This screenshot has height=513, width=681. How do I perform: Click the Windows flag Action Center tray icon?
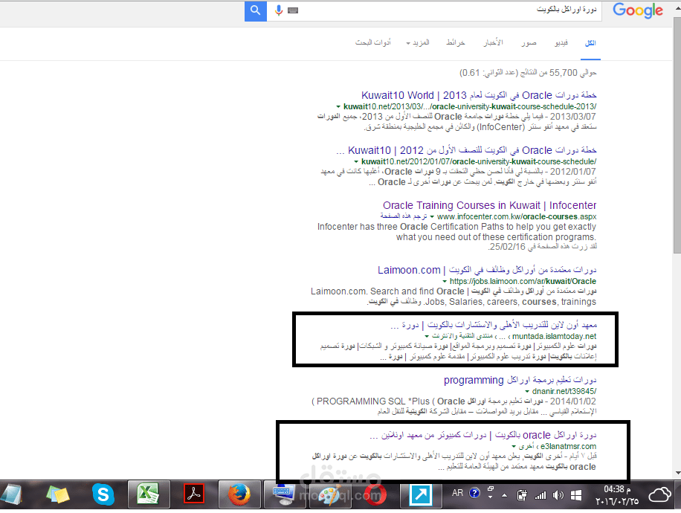tap(576, 494)
